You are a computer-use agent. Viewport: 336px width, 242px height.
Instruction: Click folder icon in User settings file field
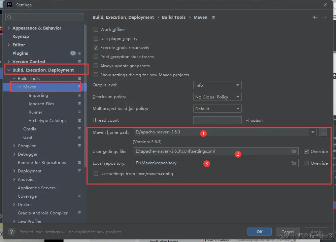click(x=294, y=151)
